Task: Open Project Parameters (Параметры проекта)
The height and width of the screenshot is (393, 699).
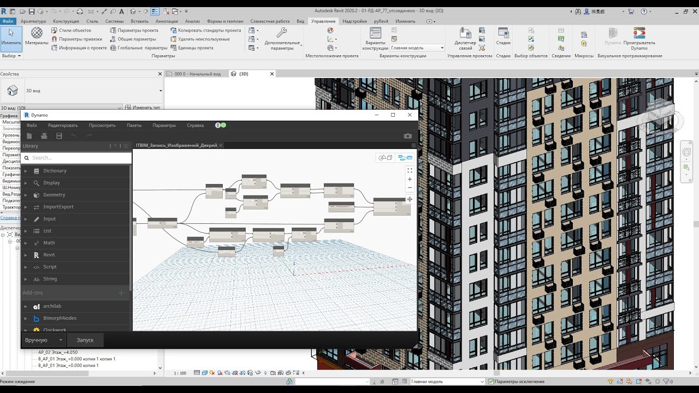Action: (x=134, y=31)
